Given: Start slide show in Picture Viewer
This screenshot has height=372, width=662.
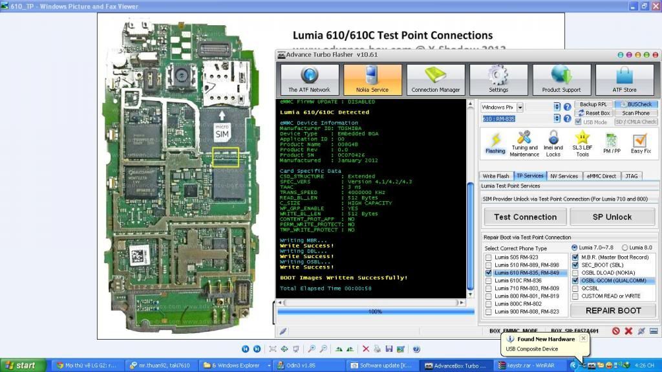Looking at the screenshot, I should click(x=296, y=349).
